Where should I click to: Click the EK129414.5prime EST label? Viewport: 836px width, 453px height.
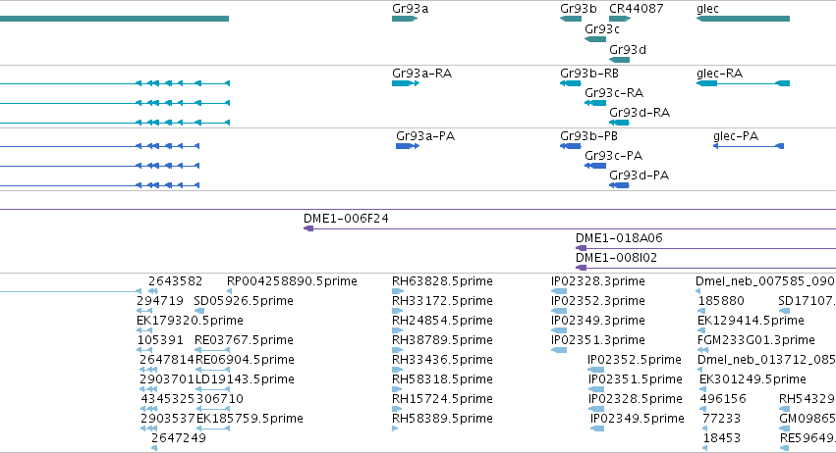[751, 321]
